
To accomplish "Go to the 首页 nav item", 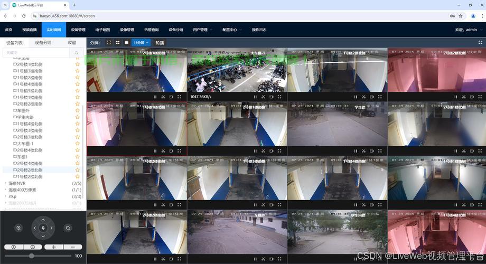I will (x=8, y=30).
